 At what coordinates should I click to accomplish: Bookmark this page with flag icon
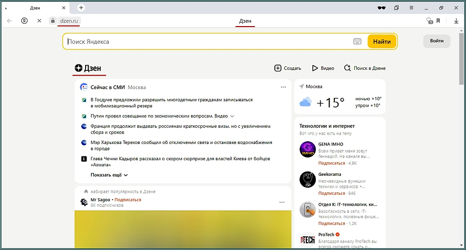438,21
